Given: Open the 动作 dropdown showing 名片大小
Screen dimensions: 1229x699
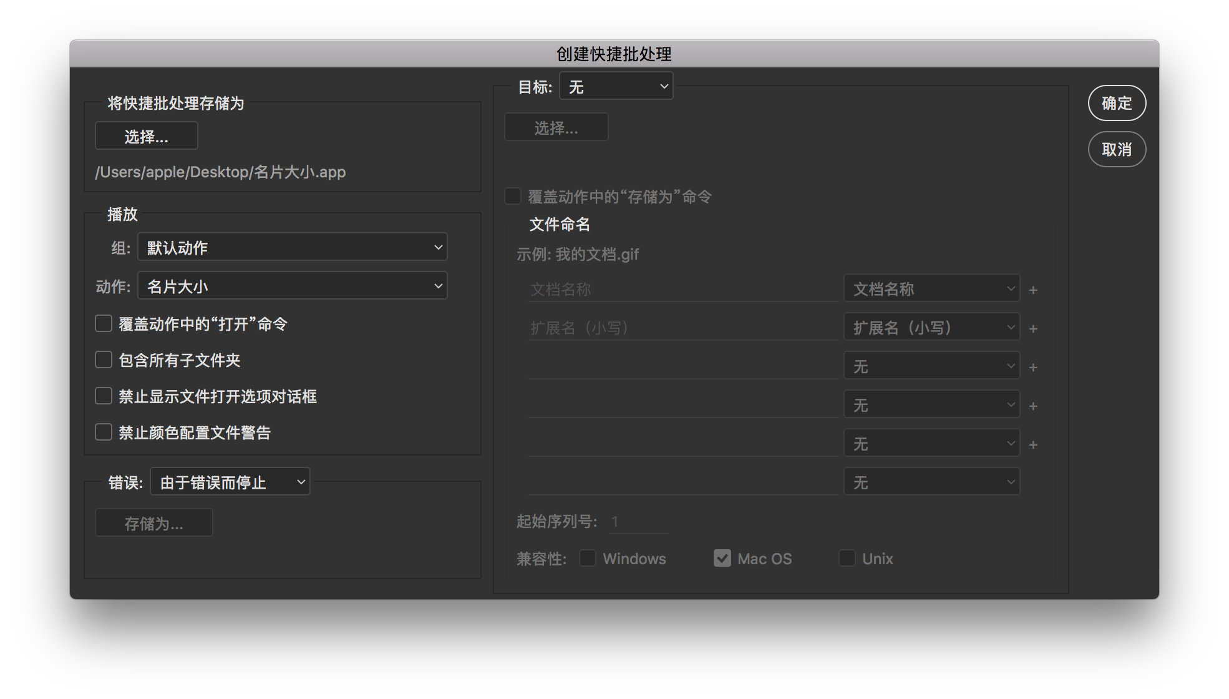Looking at the screenshot, I should coord(292,286).
